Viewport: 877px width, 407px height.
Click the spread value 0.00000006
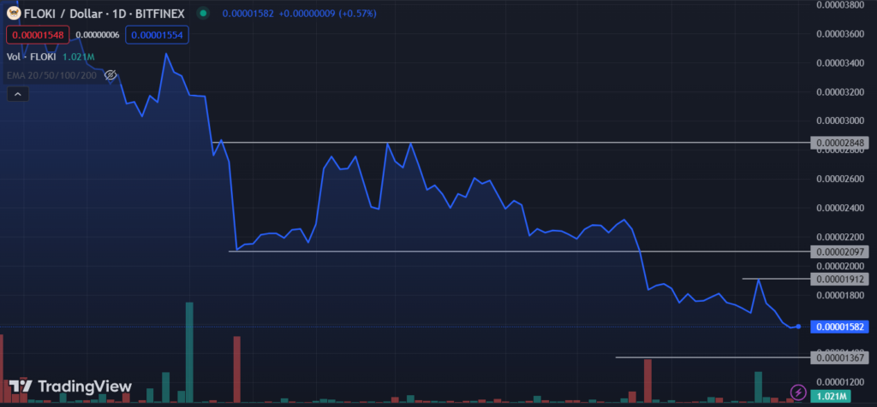[98, 35]
